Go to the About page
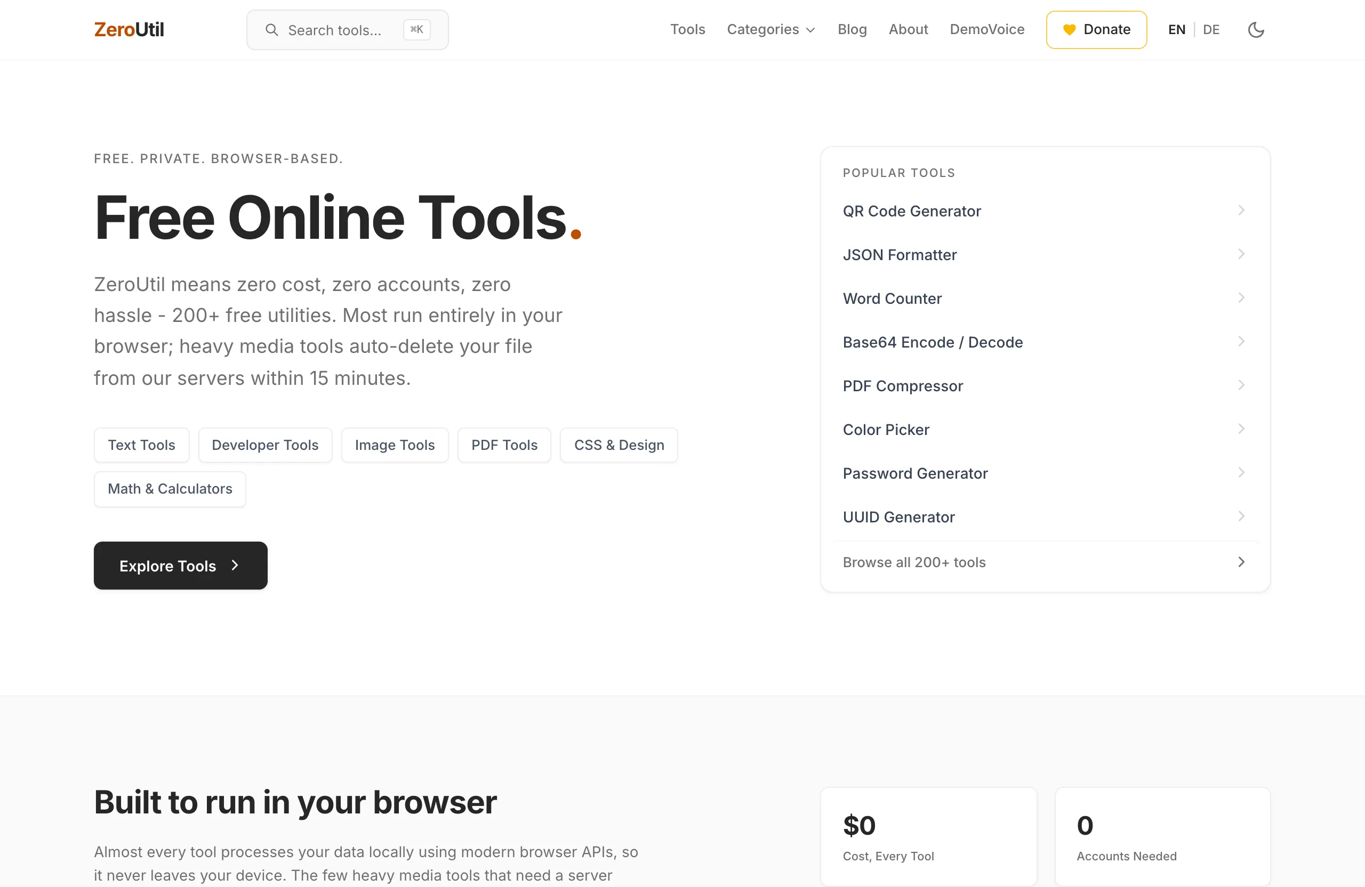The width and height of the screenshot is (1365, 887). (x=908, y=30)
